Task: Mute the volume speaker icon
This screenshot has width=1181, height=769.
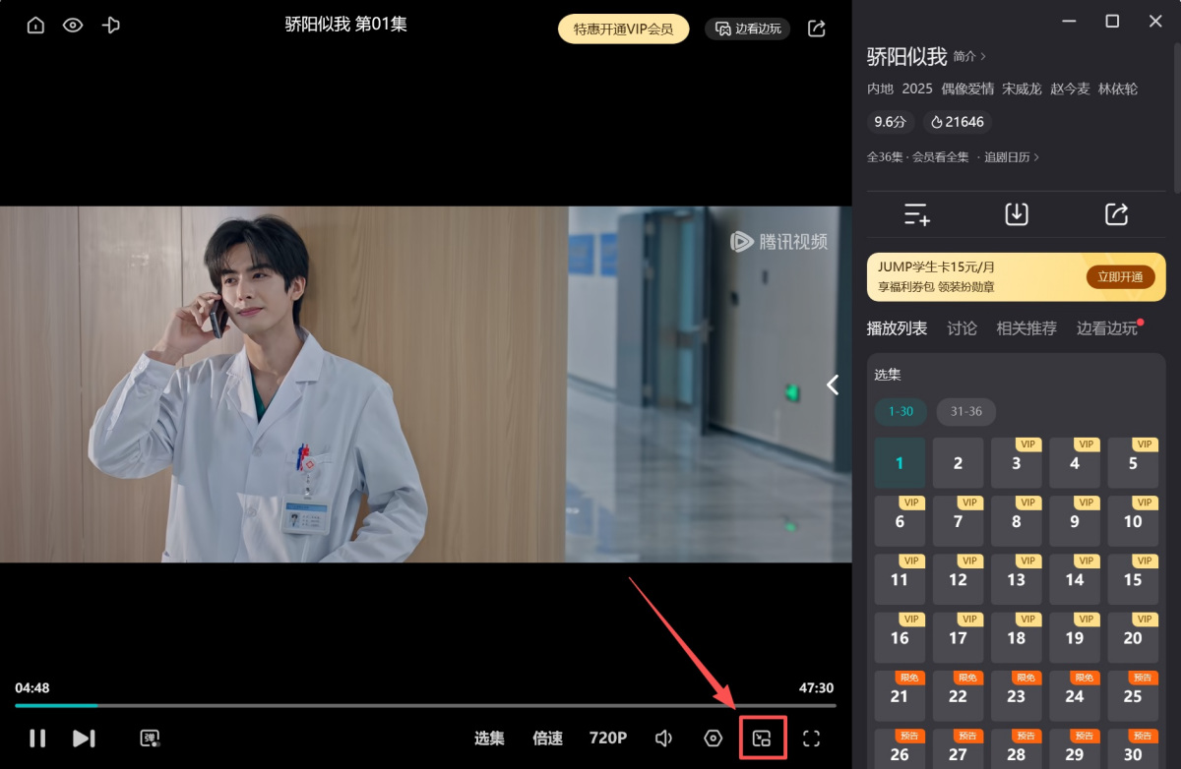Action: (x=664, y=739)
